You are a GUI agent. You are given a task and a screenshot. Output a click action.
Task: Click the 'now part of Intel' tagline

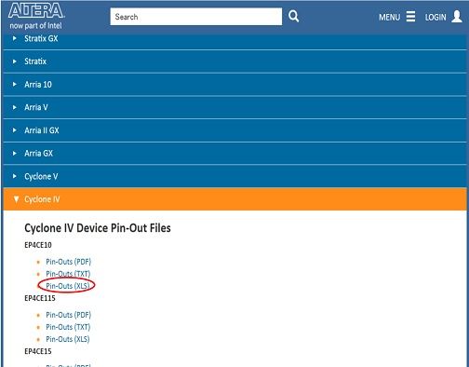point(35,26)
